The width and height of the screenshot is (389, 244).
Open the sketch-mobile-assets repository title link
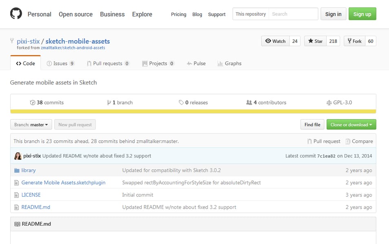pyautogui.click(x=77, y=41)
